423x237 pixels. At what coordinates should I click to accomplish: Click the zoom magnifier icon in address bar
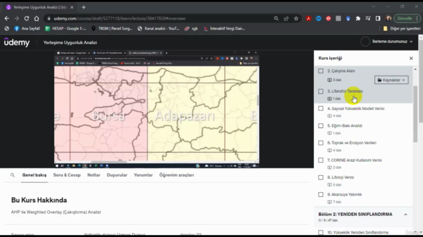(x=276, y=18)
